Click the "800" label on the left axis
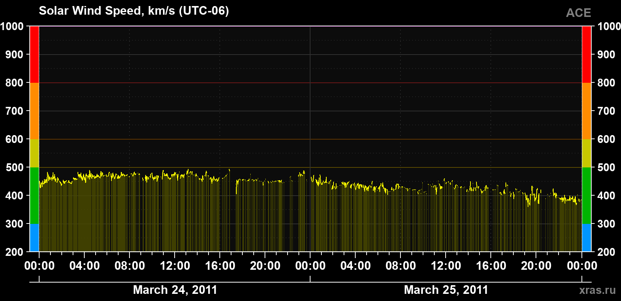This screenshot has width=621, height=301. [x=15, y=83]
